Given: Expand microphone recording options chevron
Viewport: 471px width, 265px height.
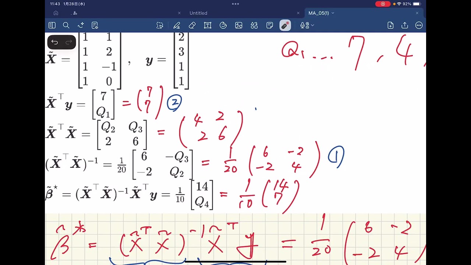Looking at the screenshot, I should 312,25.
